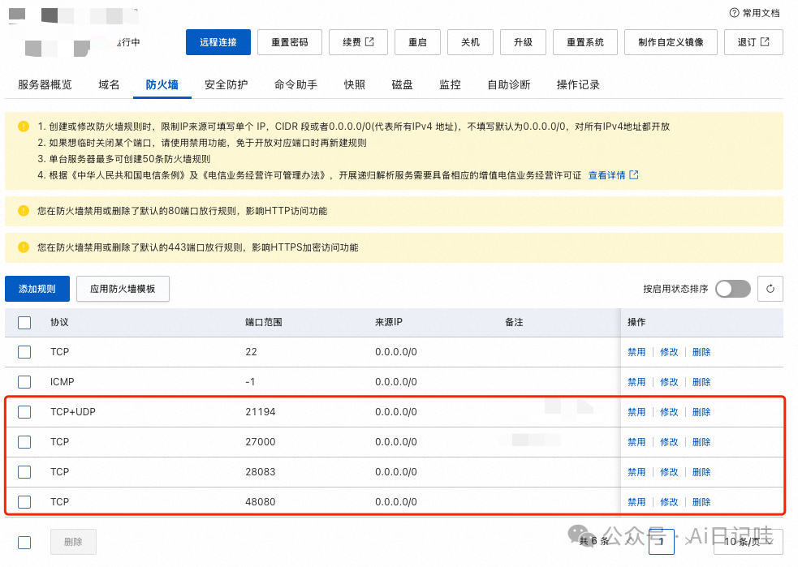798x567 pixels.
Task: Go to the 磁盘 tab
Action: [x=402, y=85]
